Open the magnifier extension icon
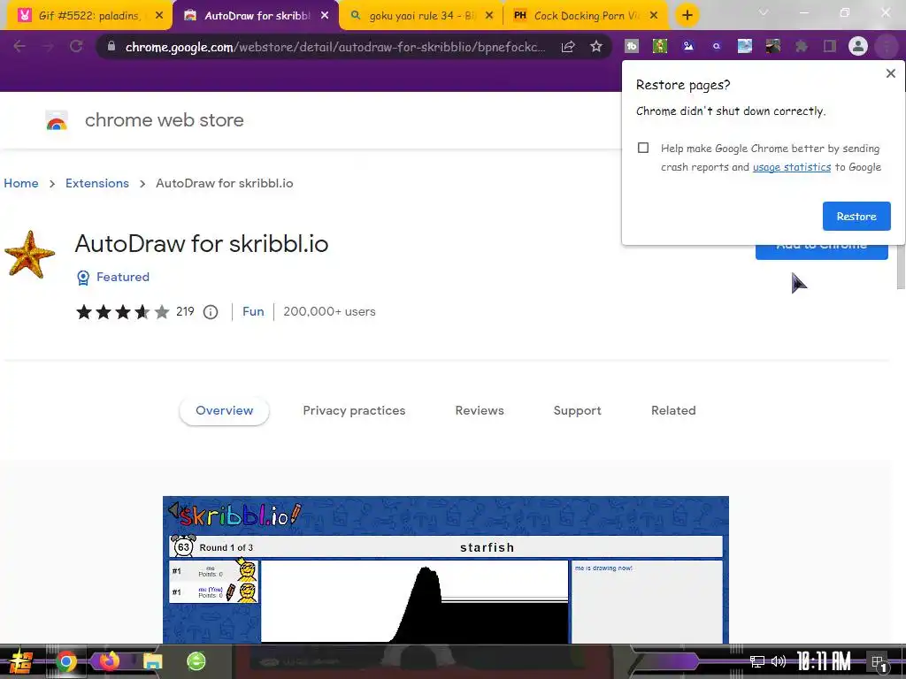This screenshot has height=679, width=906. click(717, 46)
